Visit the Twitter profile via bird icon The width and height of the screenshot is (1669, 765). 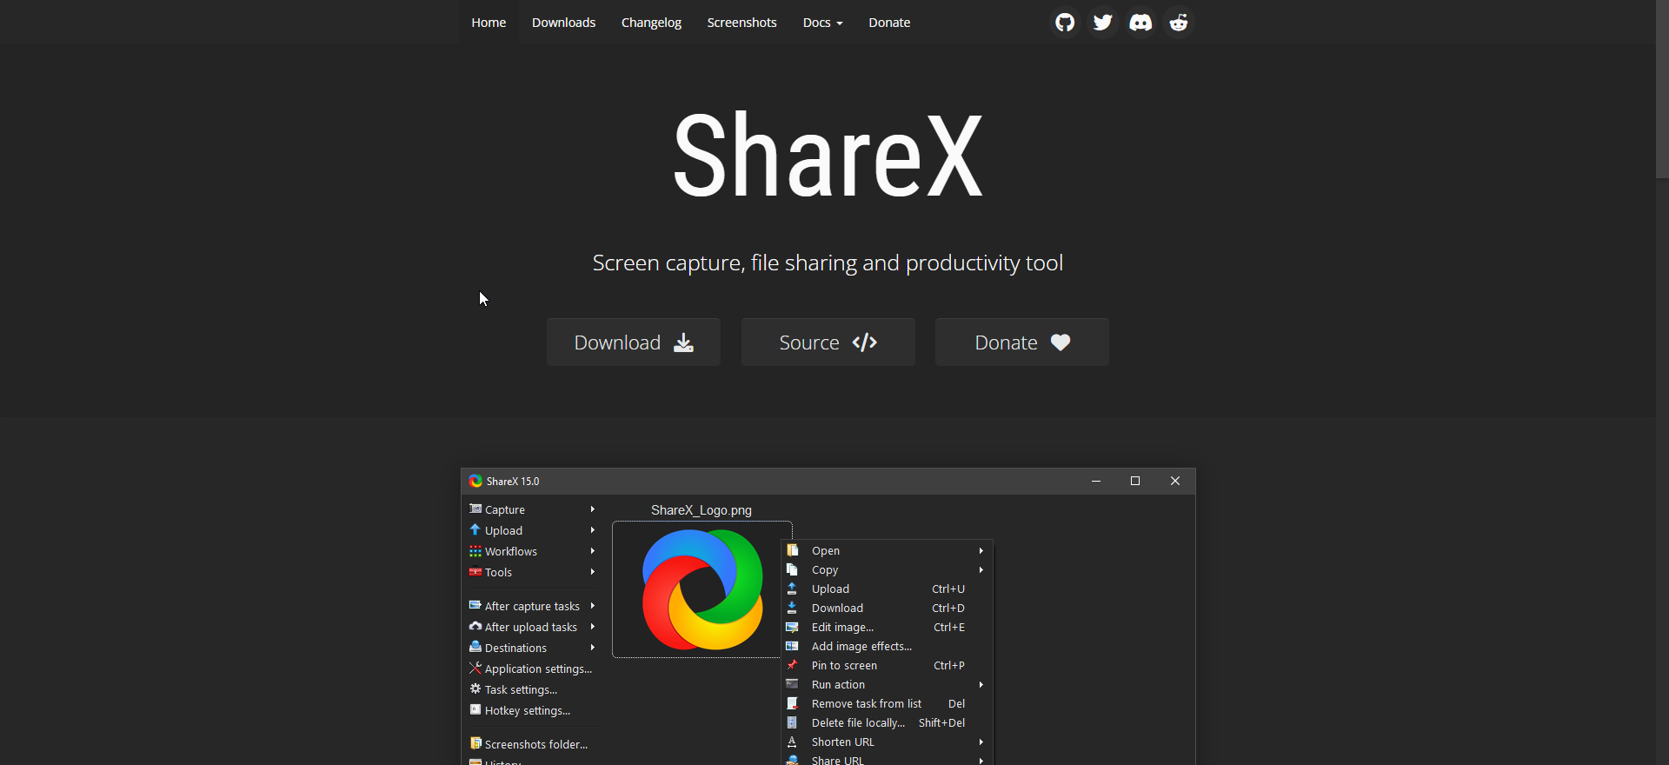[1103, 23]
